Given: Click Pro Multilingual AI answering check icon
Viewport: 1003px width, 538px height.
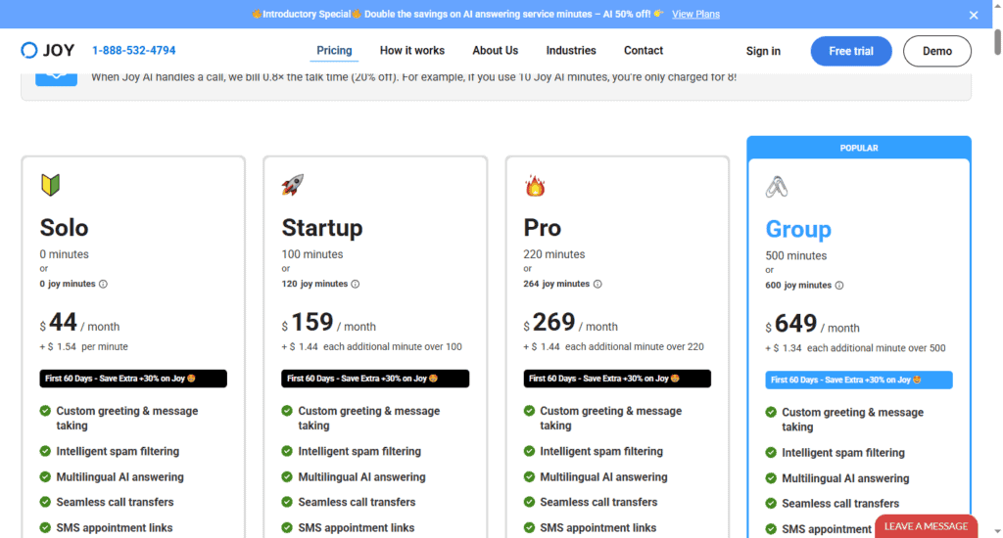Looking at the screenshot, I should tap(529, 476).
